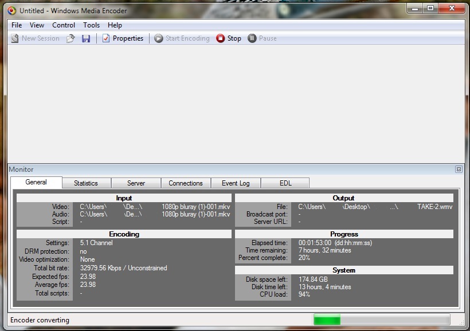470x331 pixels.
Task: Click the Progress section header
Action: pos(344,234)
